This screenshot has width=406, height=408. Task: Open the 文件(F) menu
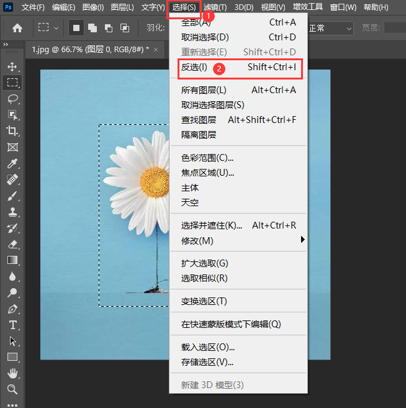33,7
